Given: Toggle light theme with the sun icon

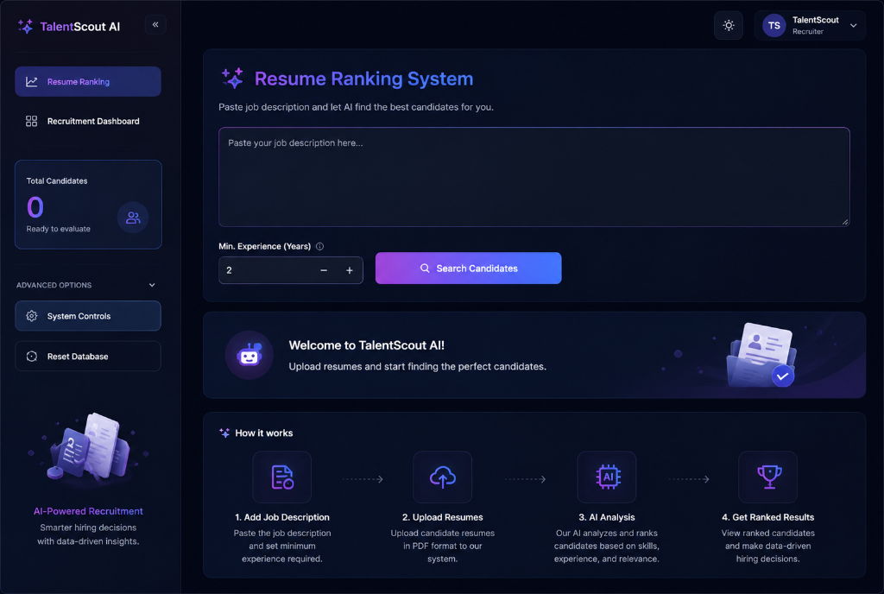Looking at the screenshot, I should (x=729, y=25).
